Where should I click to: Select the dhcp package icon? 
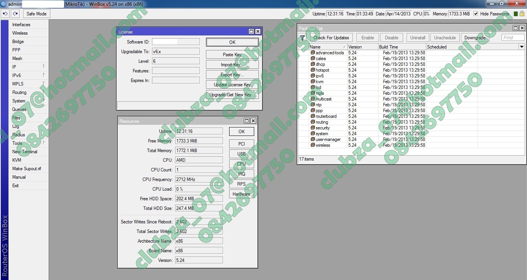coord(313,64)
